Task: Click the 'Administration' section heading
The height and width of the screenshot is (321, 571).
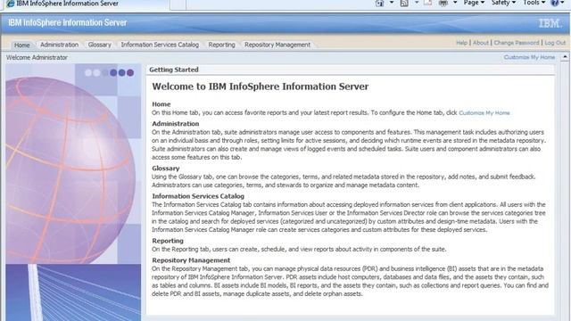Action: (176, 124)
